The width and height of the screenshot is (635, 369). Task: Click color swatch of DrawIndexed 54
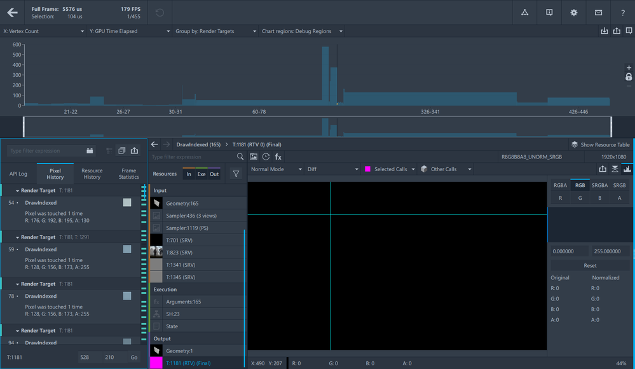[127, 203]
